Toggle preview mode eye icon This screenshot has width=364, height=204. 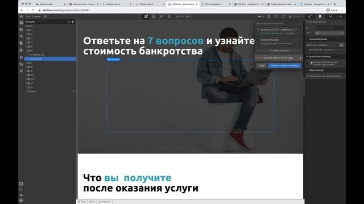[45, 16]
